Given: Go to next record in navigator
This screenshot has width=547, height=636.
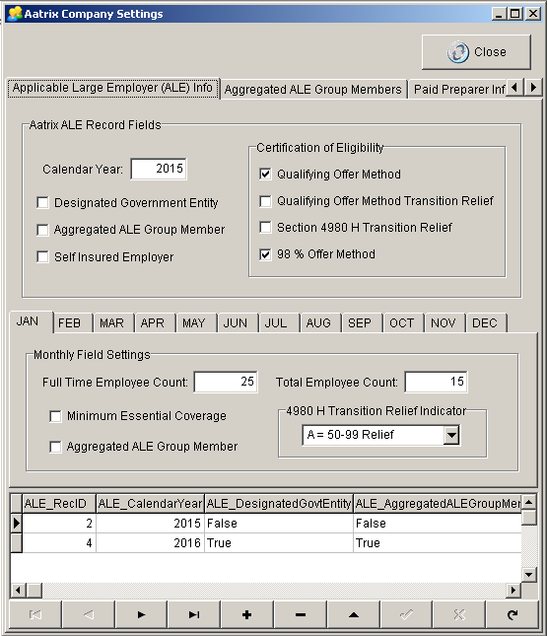Looking at the screenshot, I should pyautogui.click(x=141, y=614).
